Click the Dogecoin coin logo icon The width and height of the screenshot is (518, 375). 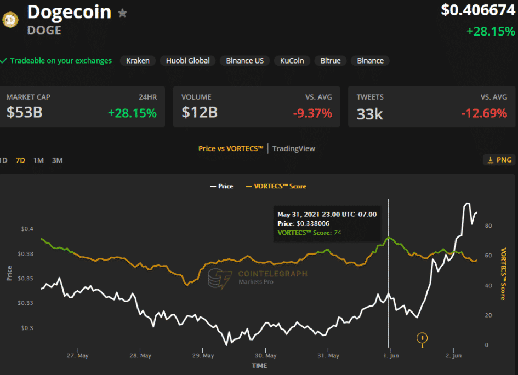[x=10, y=20]
